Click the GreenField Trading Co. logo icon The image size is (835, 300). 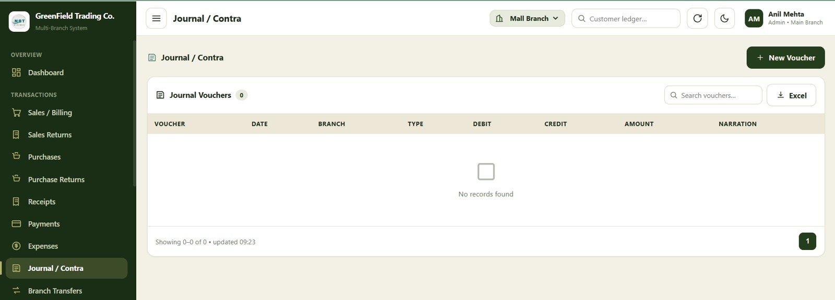tap(19, 21)
